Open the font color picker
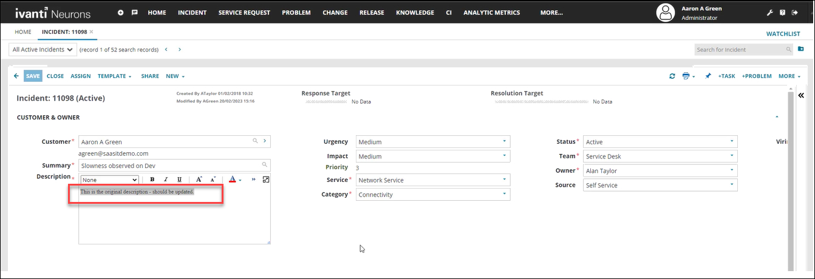Viewport: 815px width, 279px height. pyautogui.click(x=233, y=180)
